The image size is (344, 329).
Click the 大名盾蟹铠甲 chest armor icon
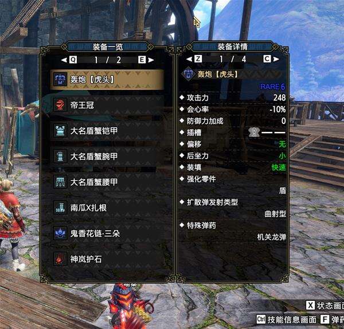tap(60, 130)
